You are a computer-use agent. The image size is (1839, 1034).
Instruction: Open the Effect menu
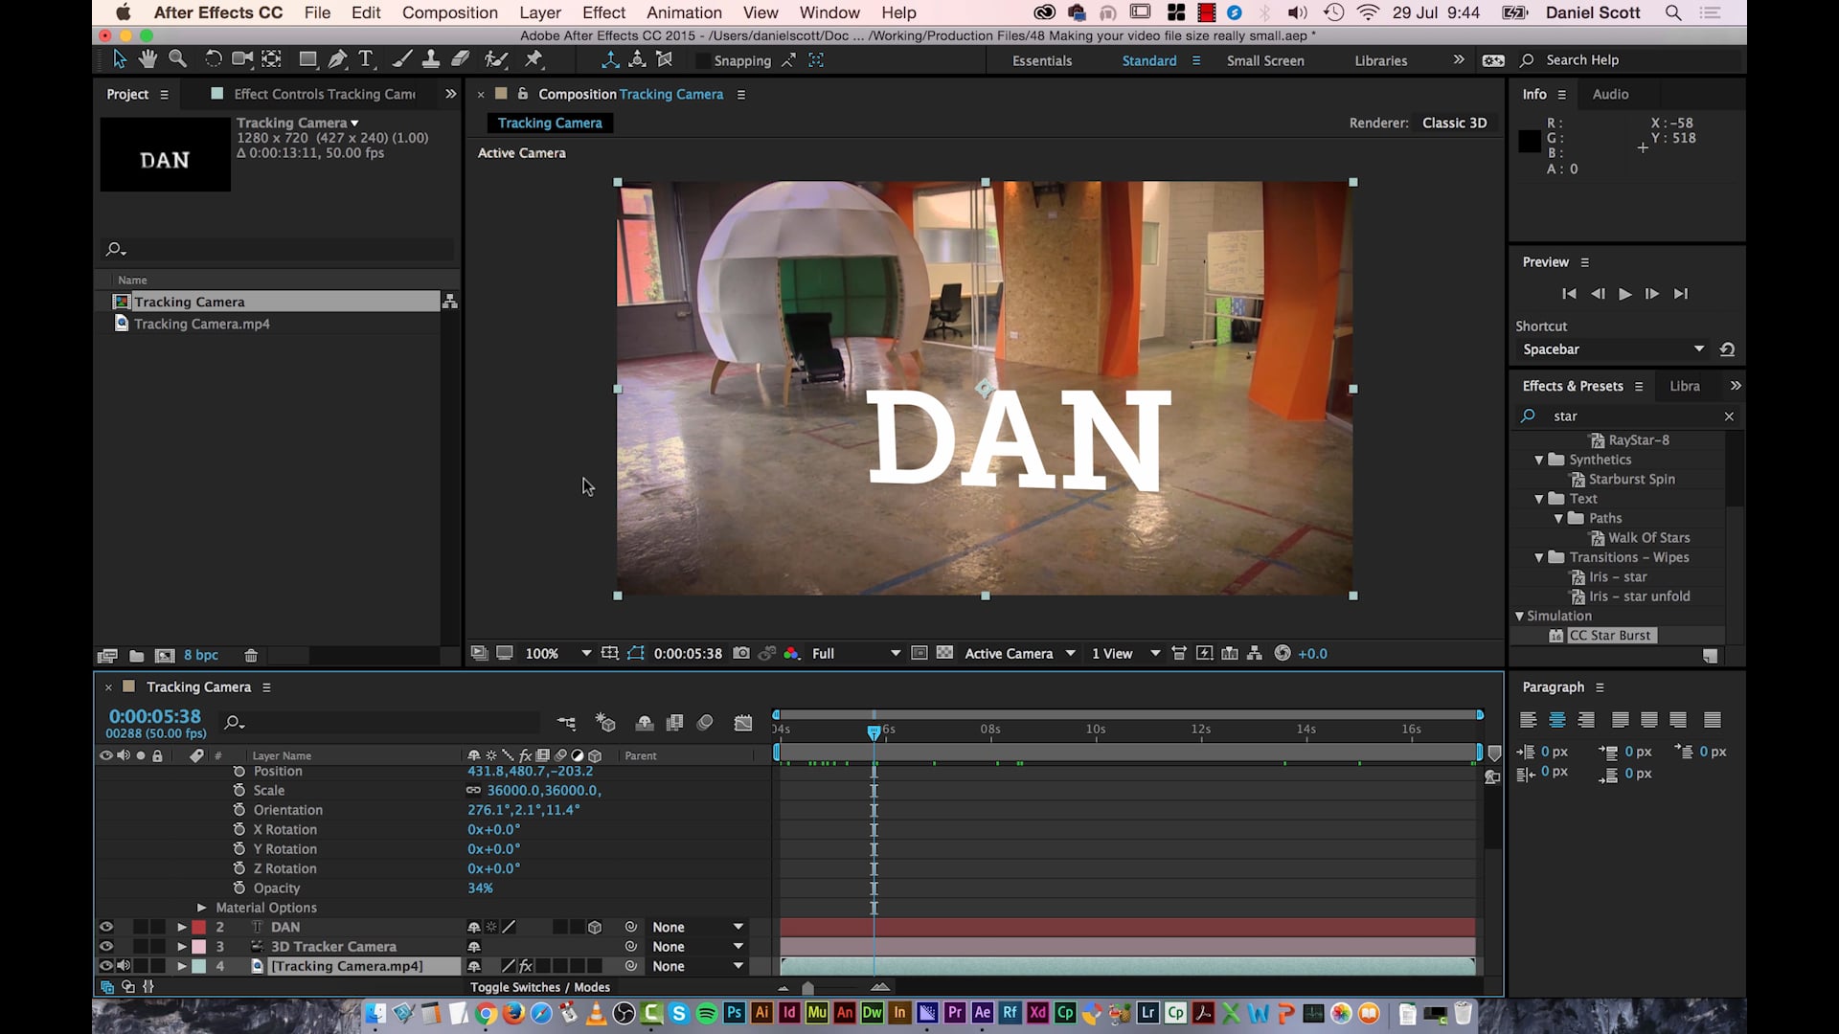603,12
